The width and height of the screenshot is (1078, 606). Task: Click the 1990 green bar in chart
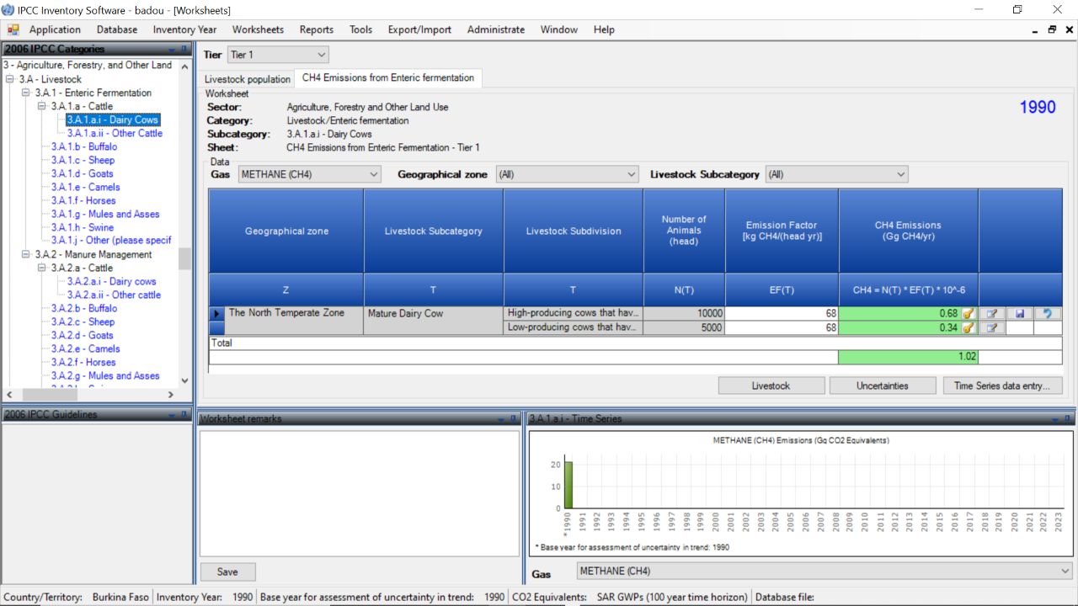(x=568, y=485)
